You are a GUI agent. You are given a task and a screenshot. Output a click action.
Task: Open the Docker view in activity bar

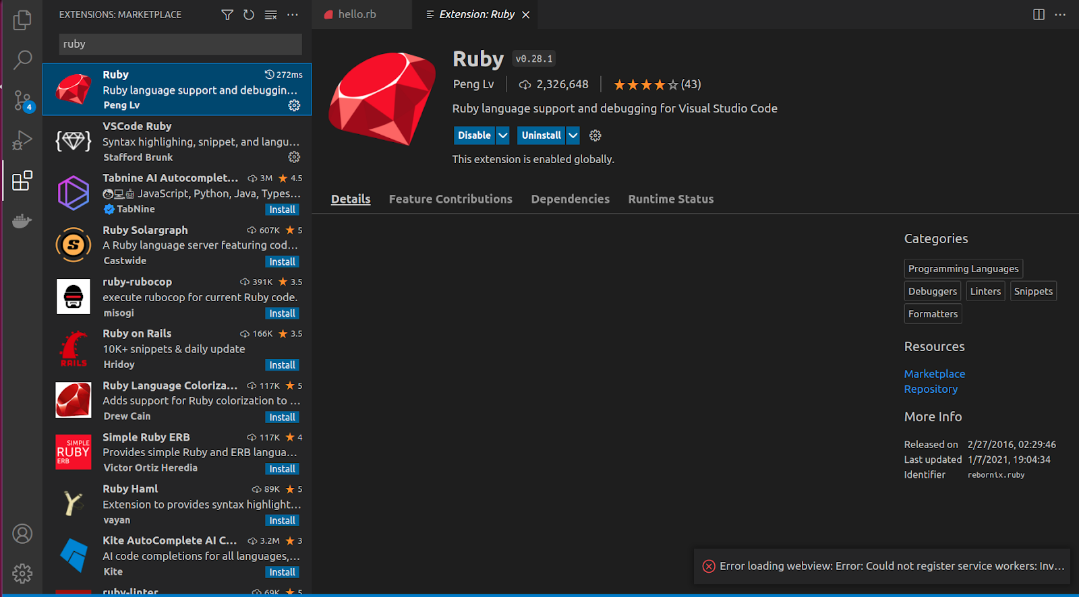coord(22,221)
